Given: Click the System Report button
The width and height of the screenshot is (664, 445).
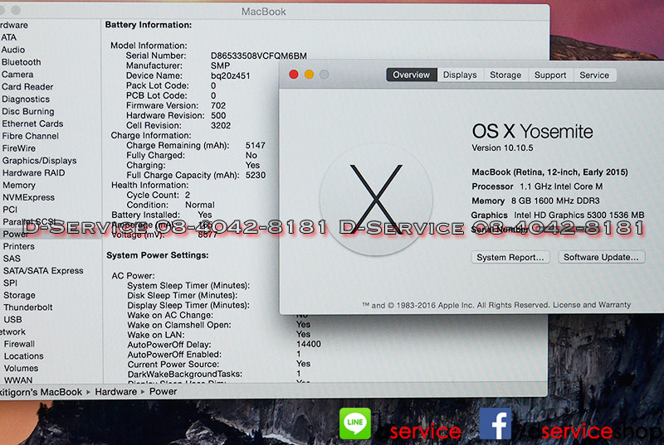Looking at the screenshot, I should tap(510, 258).
